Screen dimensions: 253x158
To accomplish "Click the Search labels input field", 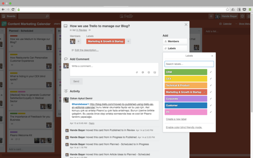I will coord(189,64).
